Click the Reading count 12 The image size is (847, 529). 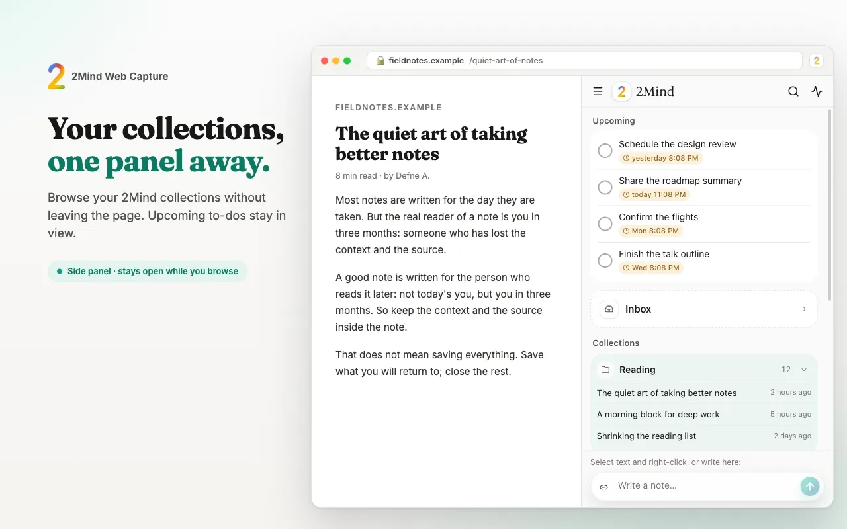[786, 370]
